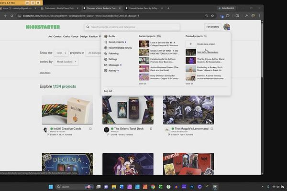This screenshot has width=287, height=191.
Task: Click the Profile avatar icon in menu
Action: point(106,36)
